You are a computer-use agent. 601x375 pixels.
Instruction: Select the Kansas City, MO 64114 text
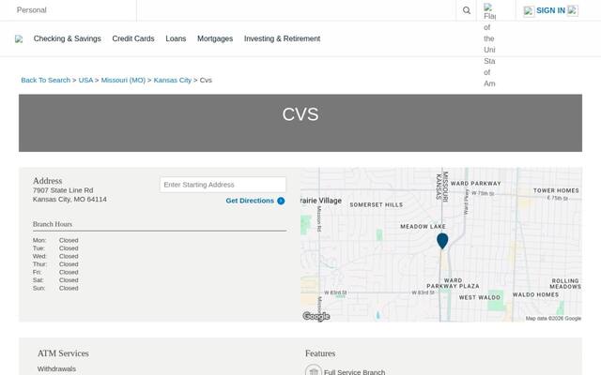[x=69, y=200]
